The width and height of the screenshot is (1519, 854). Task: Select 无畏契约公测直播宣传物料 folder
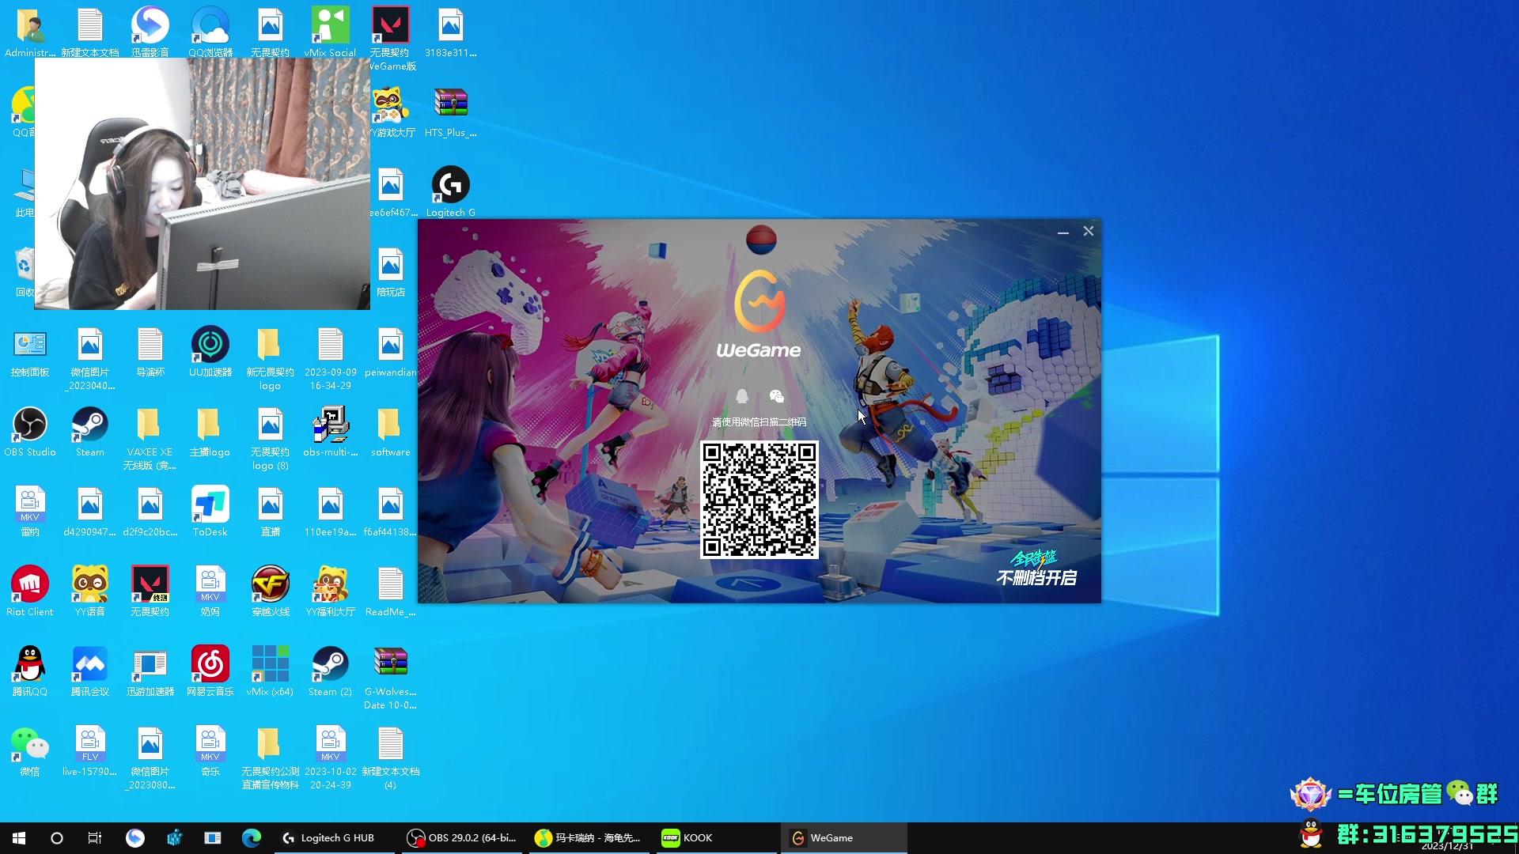pos(271,758)
